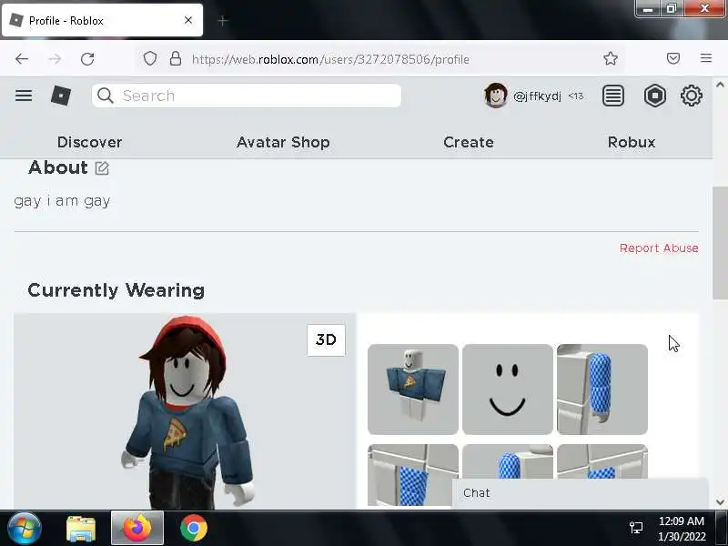The image size is (728, 546).
Task: Open the user avatar headshot
Action: [495, 96]
